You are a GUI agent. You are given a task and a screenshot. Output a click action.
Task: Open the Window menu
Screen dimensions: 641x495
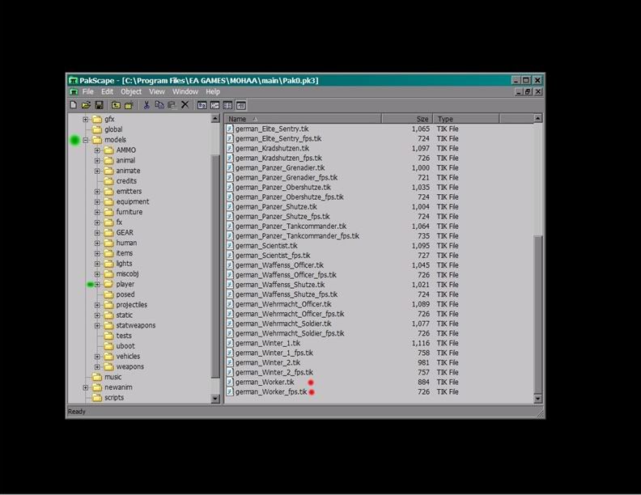(x=185, y=91)
